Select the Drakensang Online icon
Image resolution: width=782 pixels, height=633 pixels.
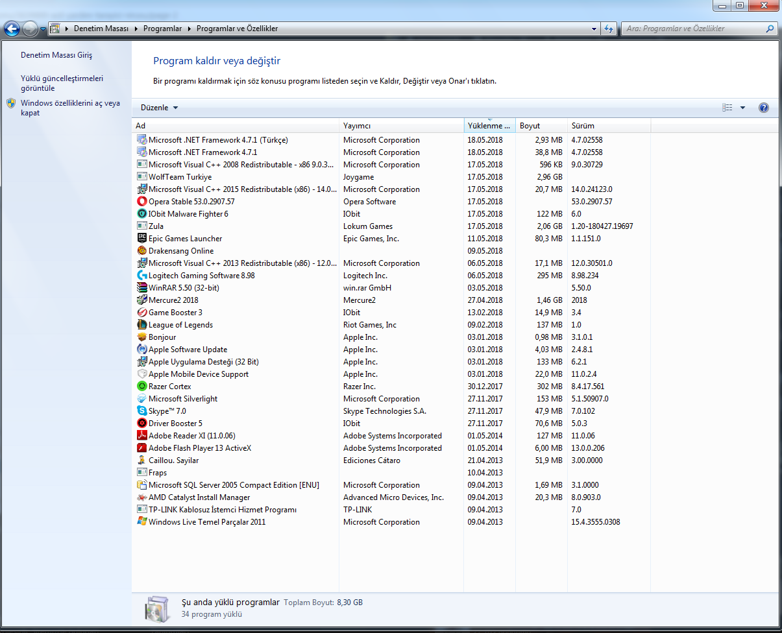(142, 251)
